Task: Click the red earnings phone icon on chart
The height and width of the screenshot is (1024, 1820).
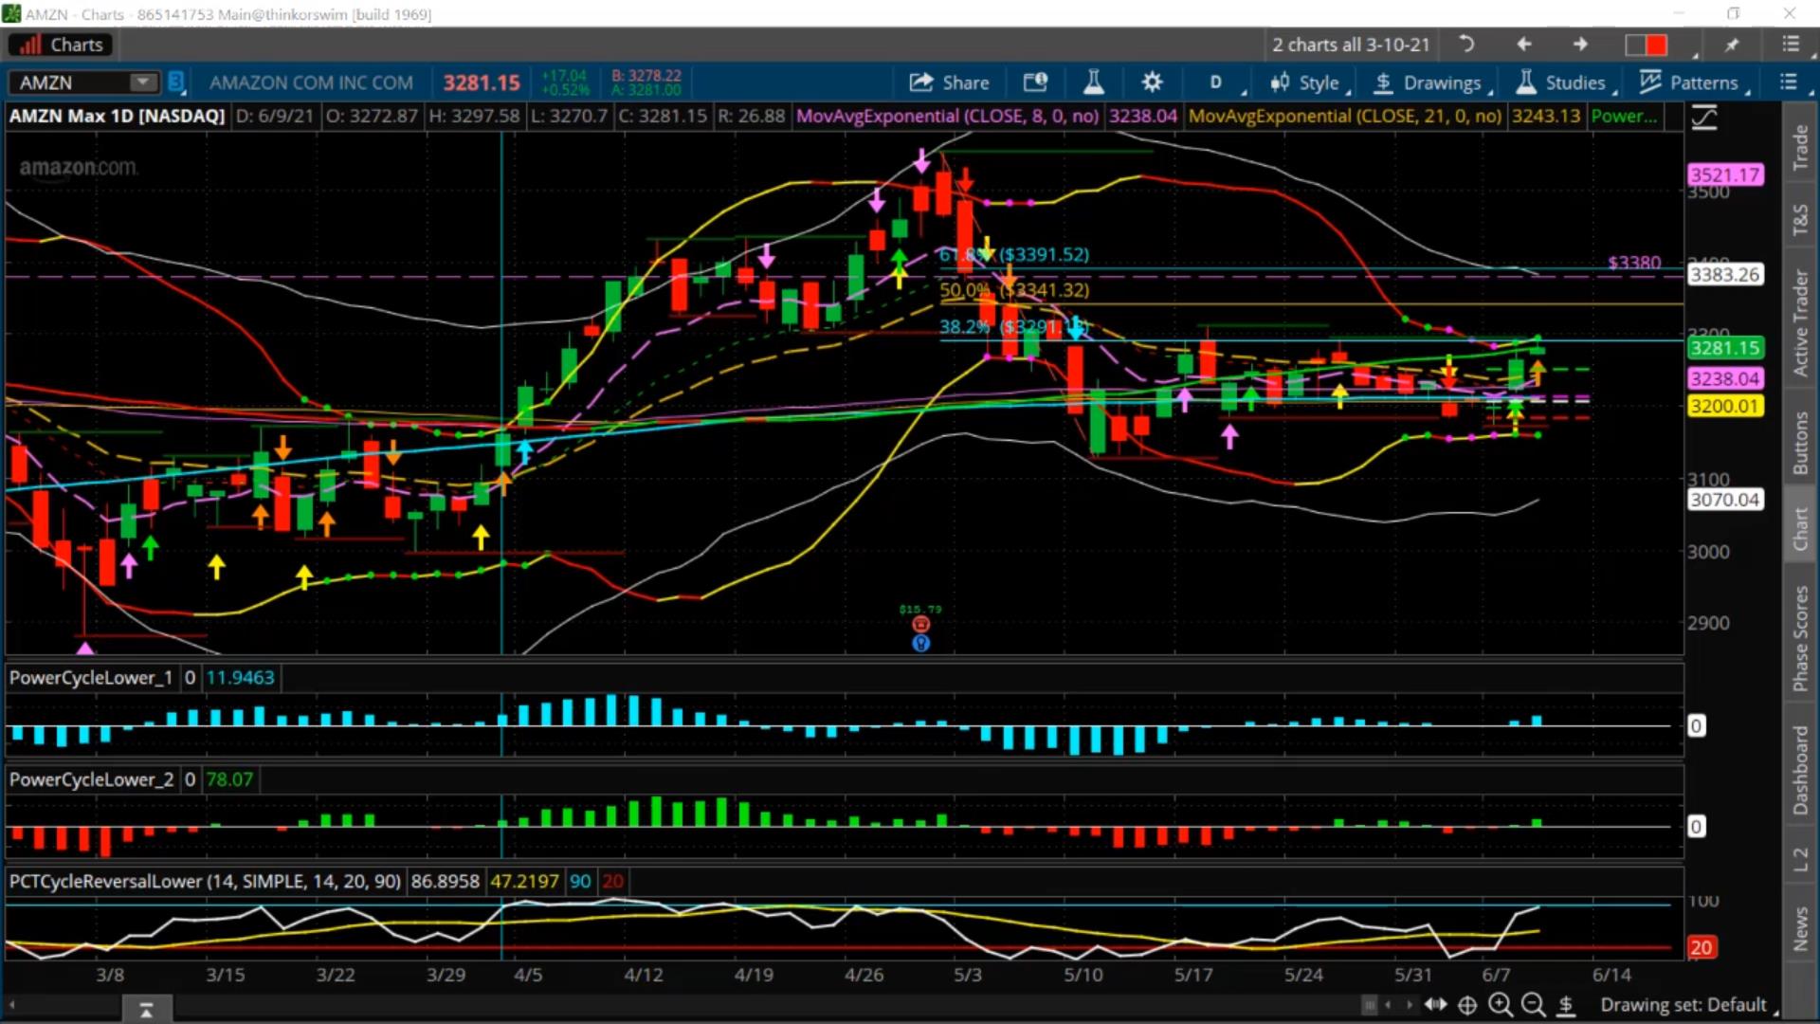Action: pyautogui.click(x=920, y=624)
